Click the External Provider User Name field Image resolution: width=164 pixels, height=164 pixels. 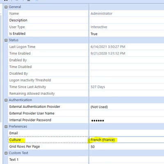pos(127,113)
